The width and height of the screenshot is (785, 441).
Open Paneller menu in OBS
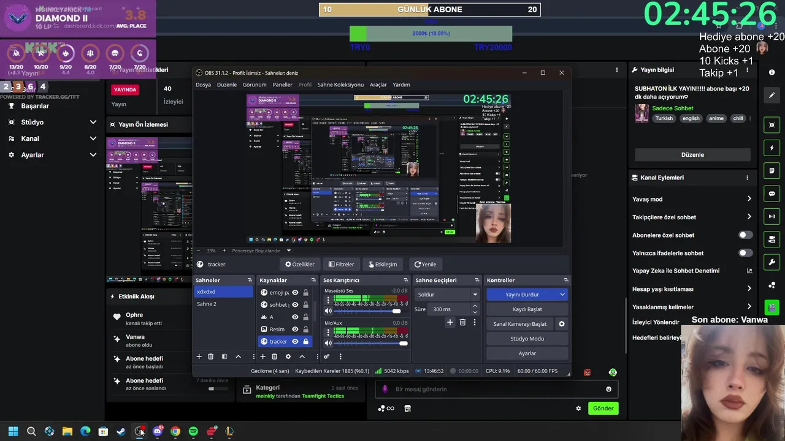(283, 85)
